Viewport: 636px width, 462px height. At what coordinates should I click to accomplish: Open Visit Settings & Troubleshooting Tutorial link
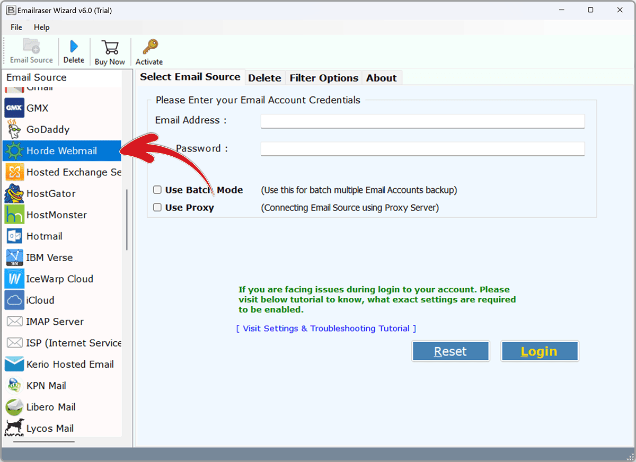[326, 328]
